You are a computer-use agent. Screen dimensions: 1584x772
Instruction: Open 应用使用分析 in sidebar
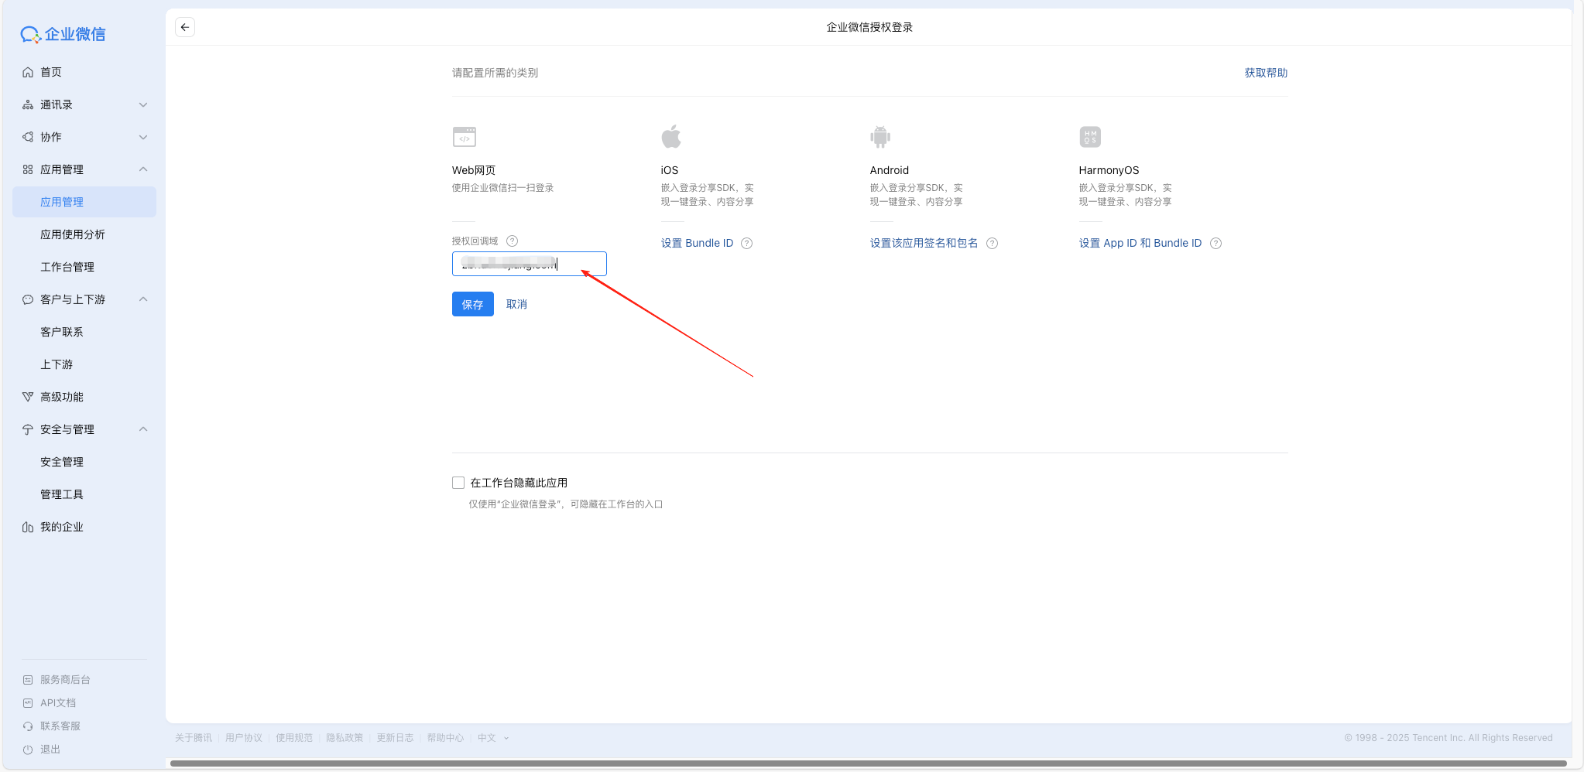pos(73,234)
